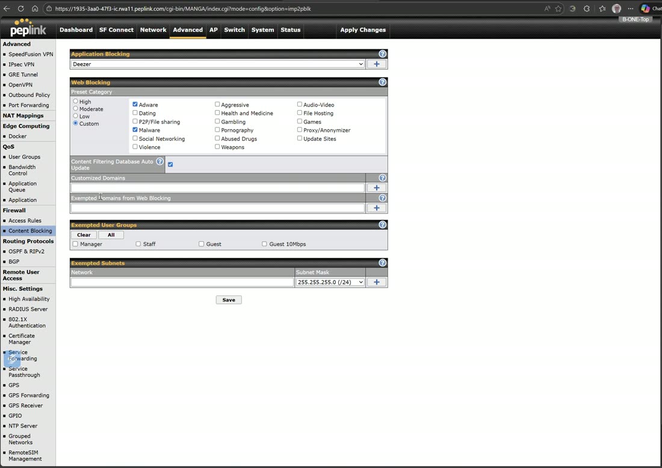Open help icon for Customized Domains

click(x=382, y=177)
